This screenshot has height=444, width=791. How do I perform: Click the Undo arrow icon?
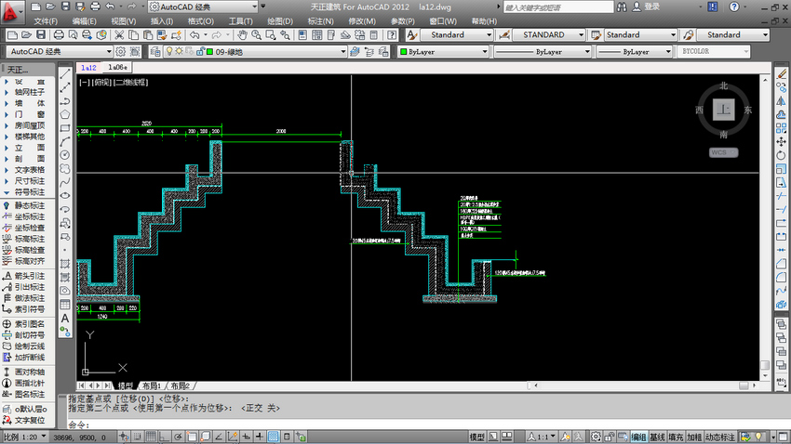[194, 34]
